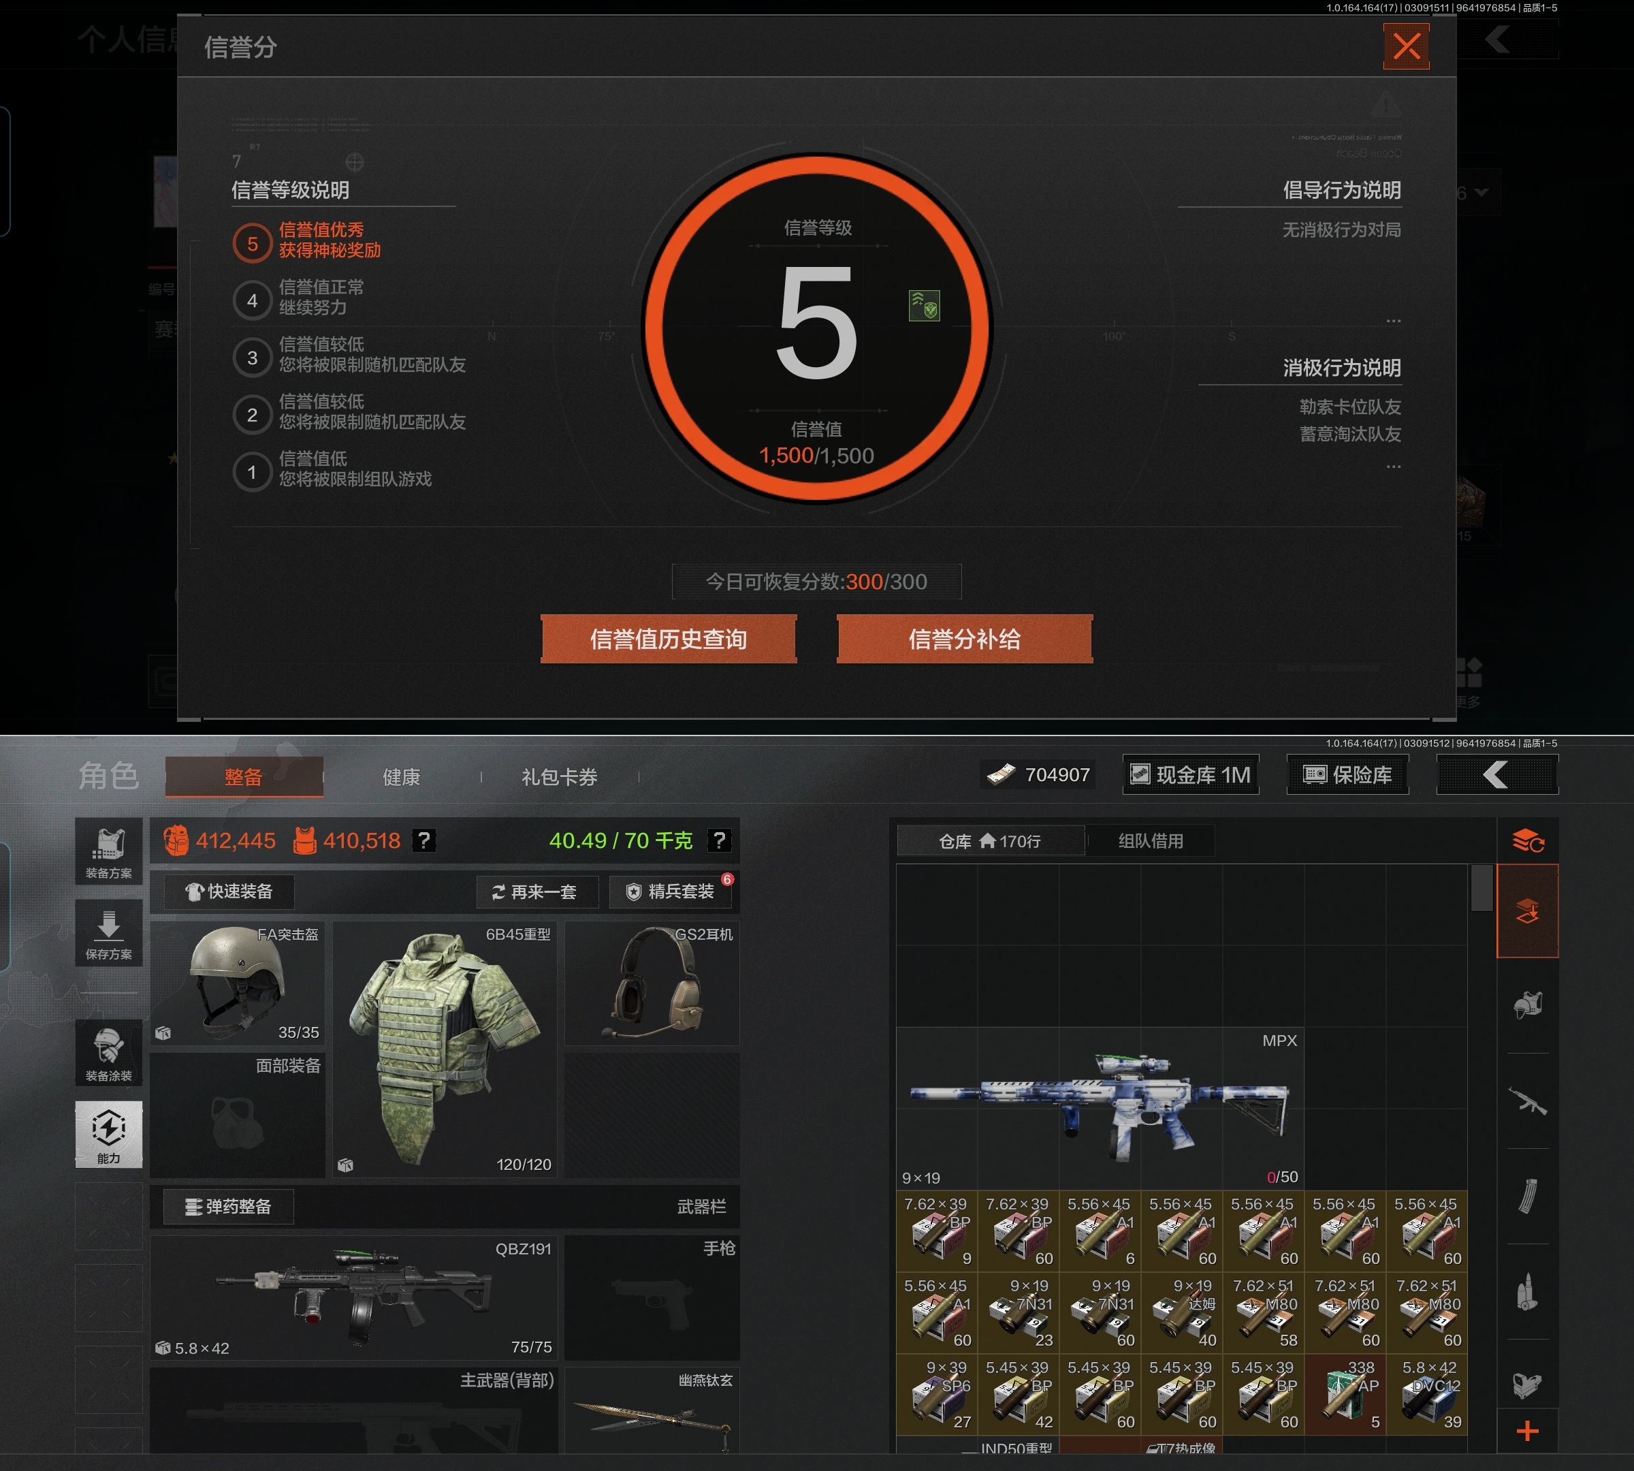Image resolution: width=1634 pixels, height=1471 pixels.
Task: Switch to the 组队借用 tab
Action: pyautogui.click(x=1150, y=840)
